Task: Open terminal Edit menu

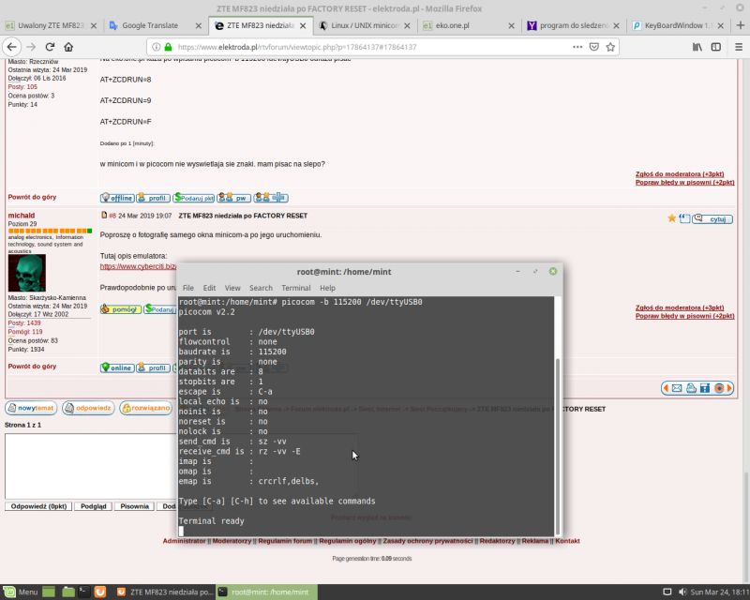Action: tap(209, 288)
